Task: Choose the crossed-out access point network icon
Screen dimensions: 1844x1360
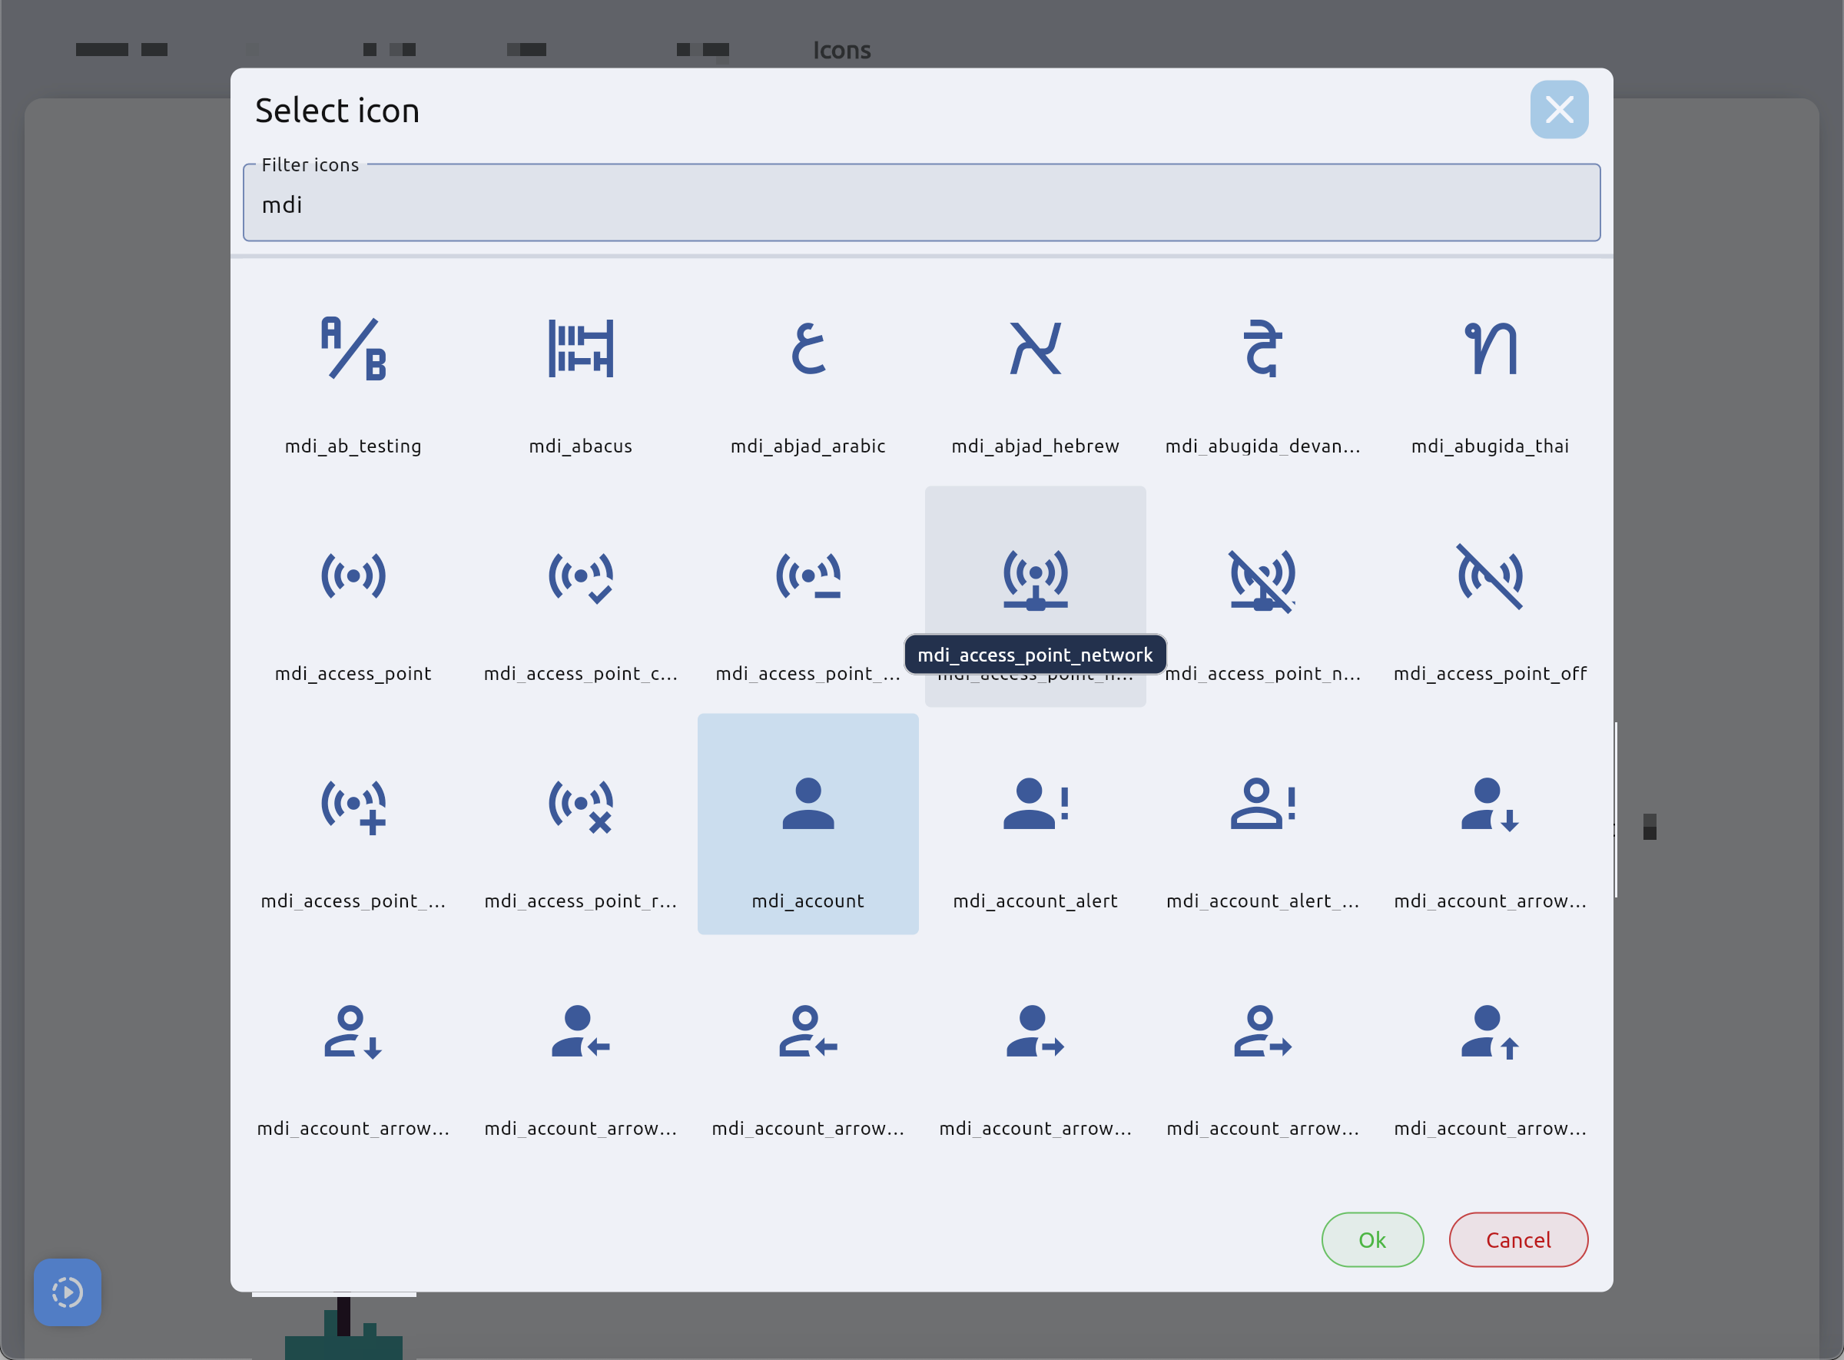Action: (1263, 597)
